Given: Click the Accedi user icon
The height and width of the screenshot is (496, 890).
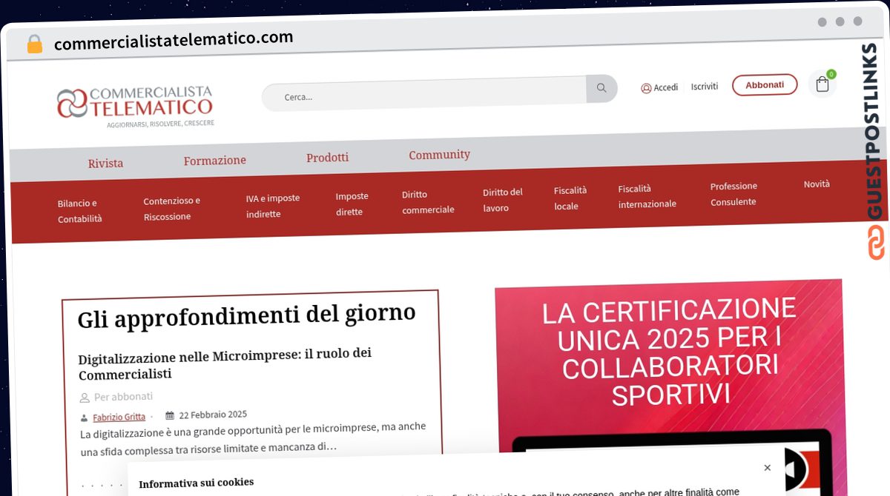Looking at the screenshot, I should pos(646,88).
